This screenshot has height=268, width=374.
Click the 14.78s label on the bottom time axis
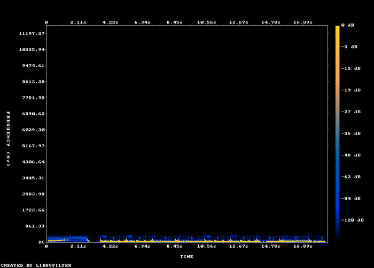pos(271,246)
